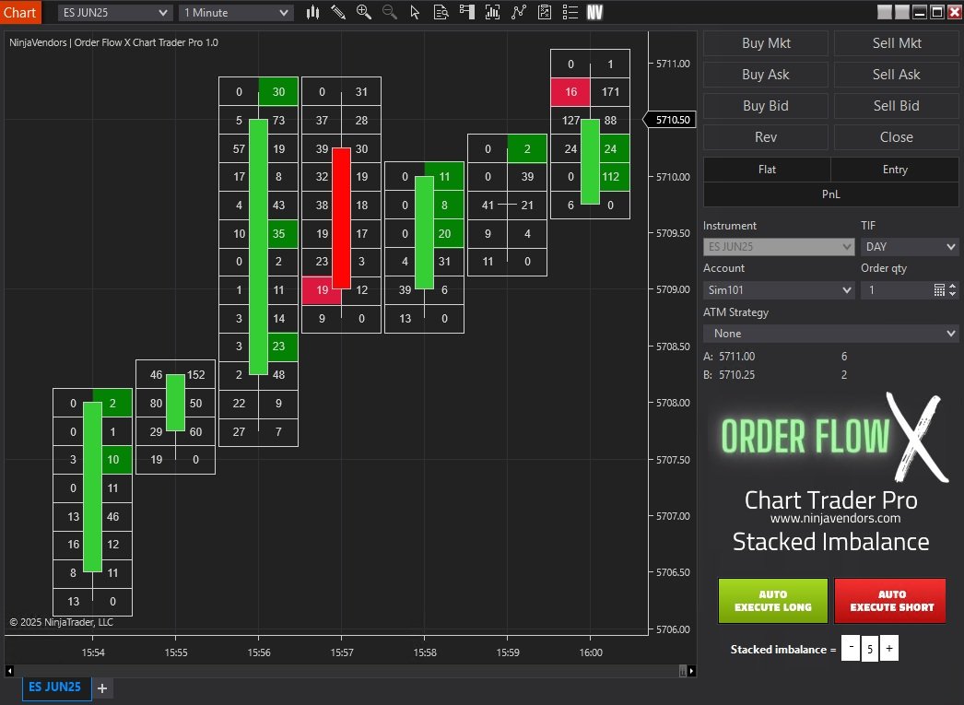Viewport: 964px width, 705px height.
Task: Increase order qty with up arrow
Action: tap(952, 287)
